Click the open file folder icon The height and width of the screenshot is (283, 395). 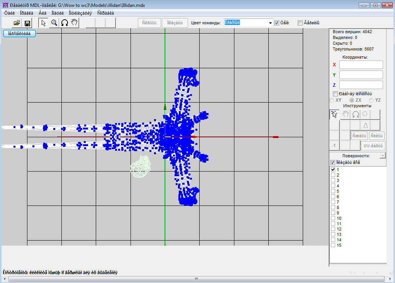point(17,23)
